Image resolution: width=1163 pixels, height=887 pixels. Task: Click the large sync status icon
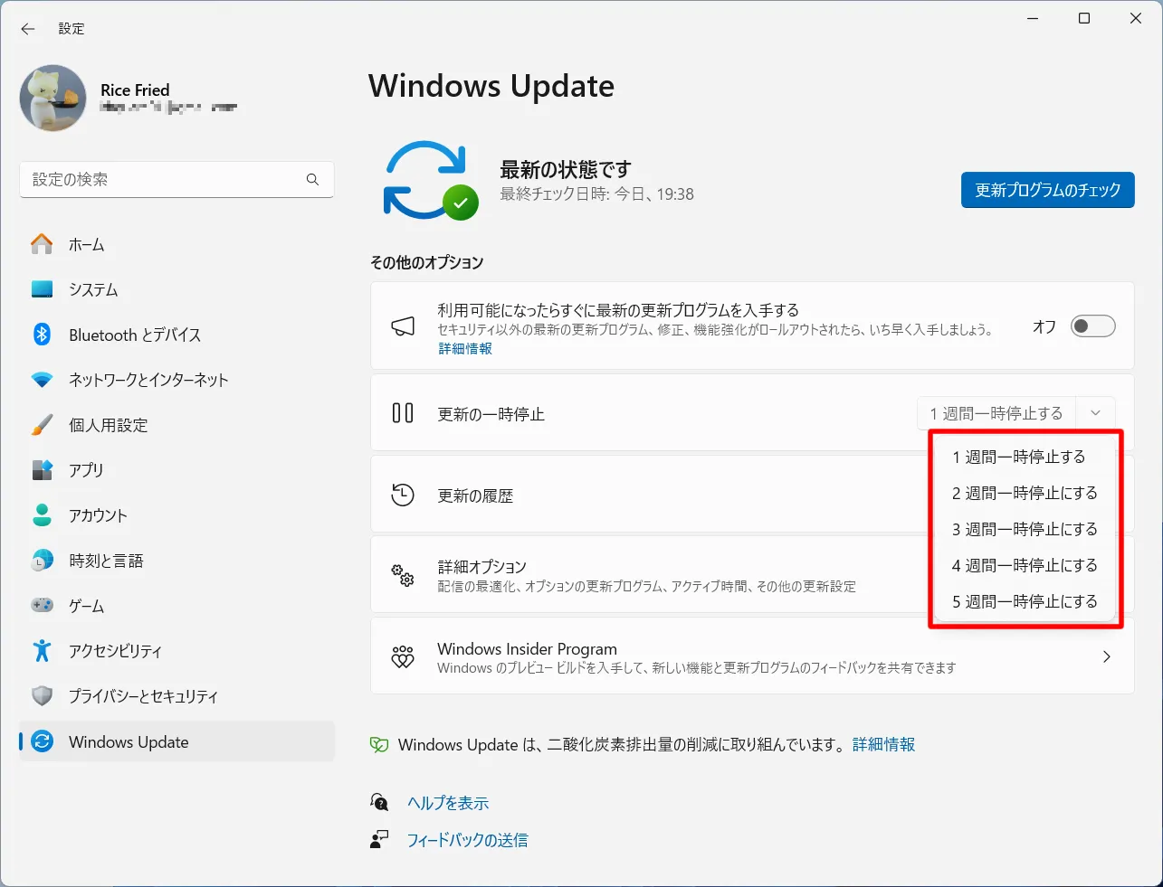[431, 180]
